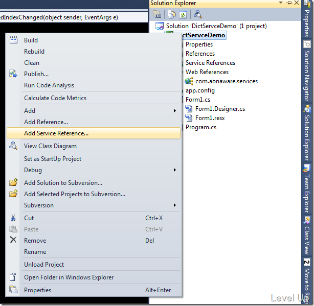Open the Class View side tab
This screenshot has width=314, height=306.
pyautogui.click(x=307, y=236)
